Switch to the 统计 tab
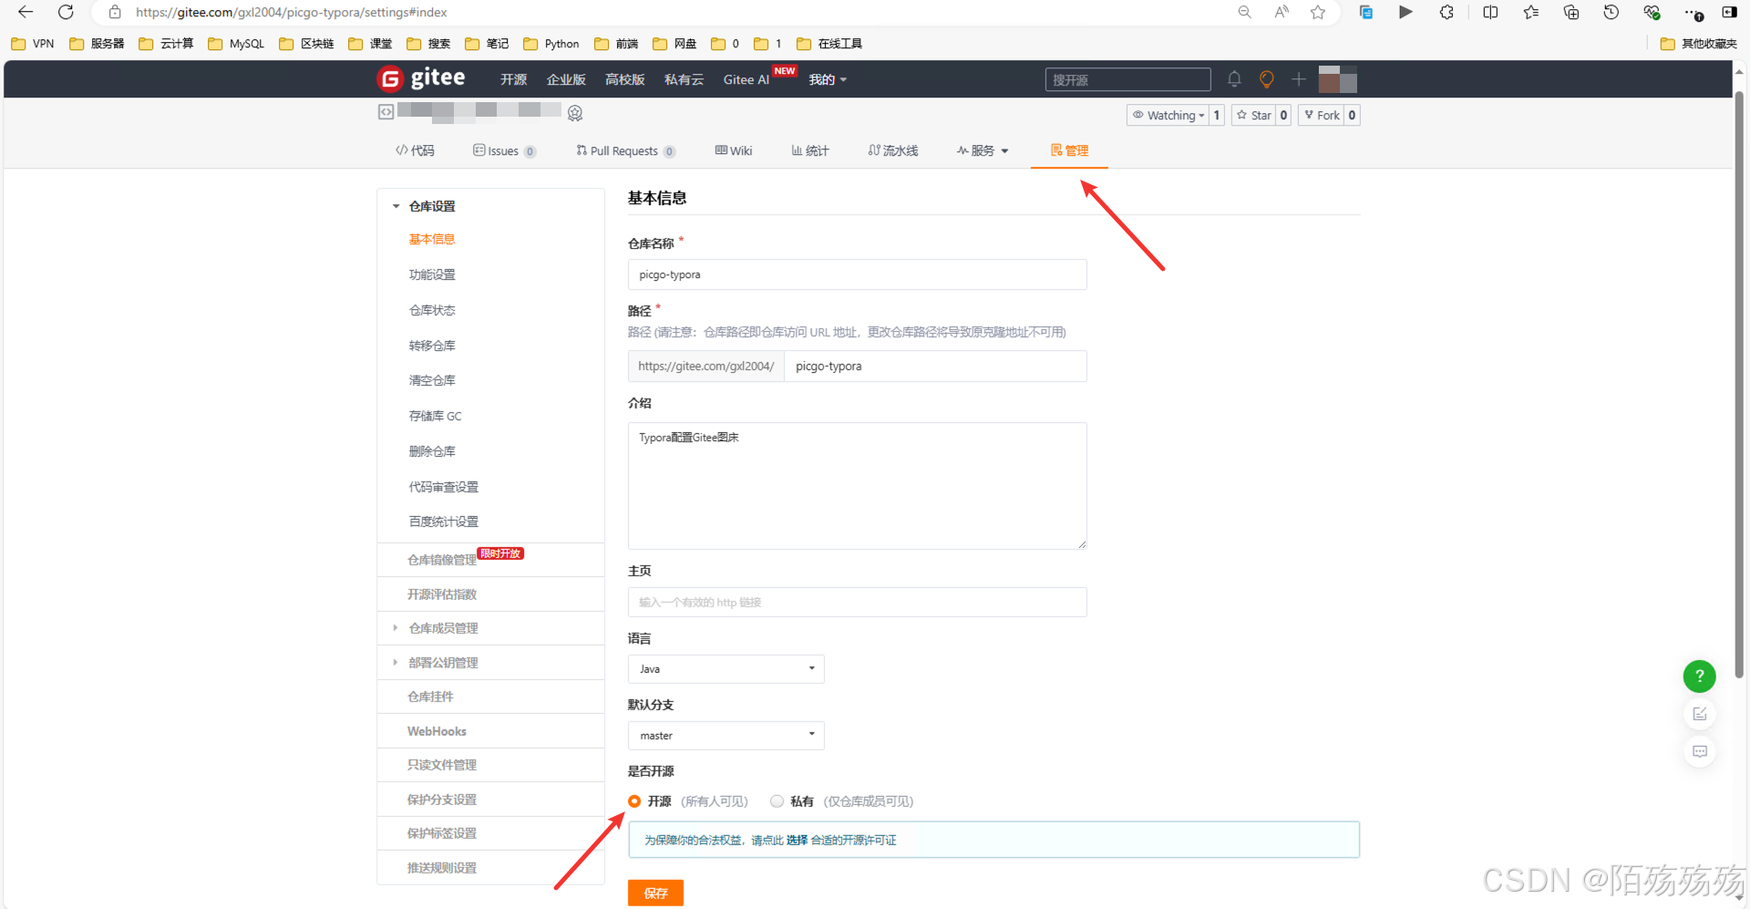The image size is (1750, 909). click(x=810, y=150)
